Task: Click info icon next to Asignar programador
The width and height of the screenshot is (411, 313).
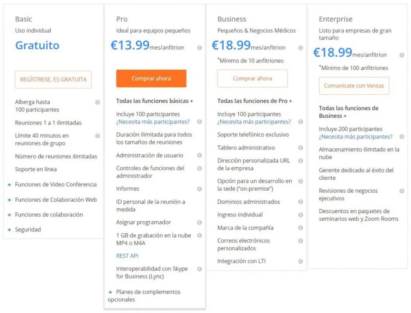Action: (x=199, y=222)
